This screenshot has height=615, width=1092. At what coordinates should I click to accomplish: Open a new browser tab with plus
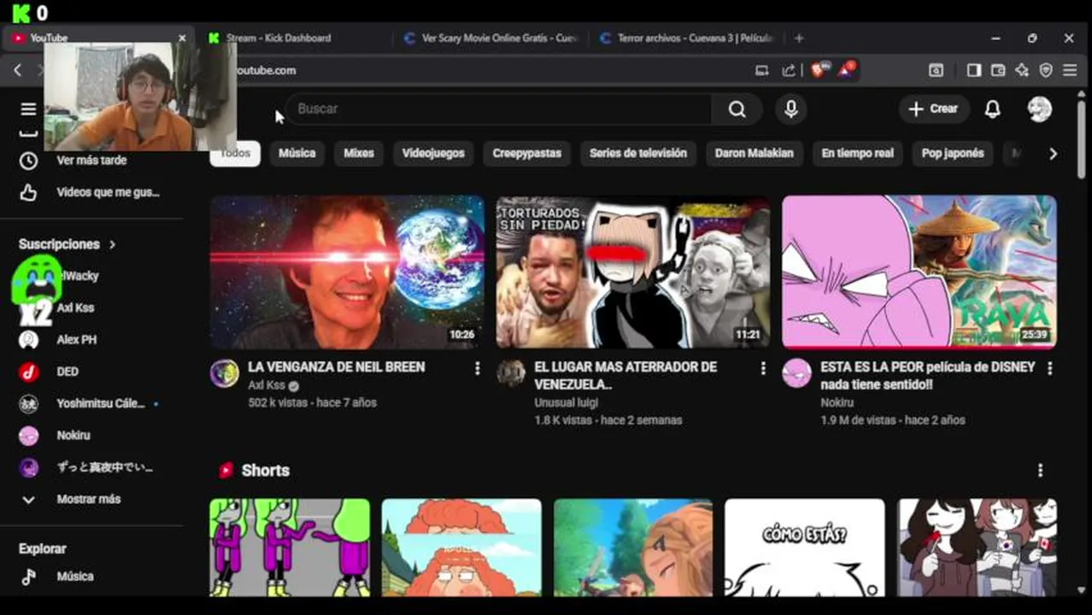click(799, 38)
